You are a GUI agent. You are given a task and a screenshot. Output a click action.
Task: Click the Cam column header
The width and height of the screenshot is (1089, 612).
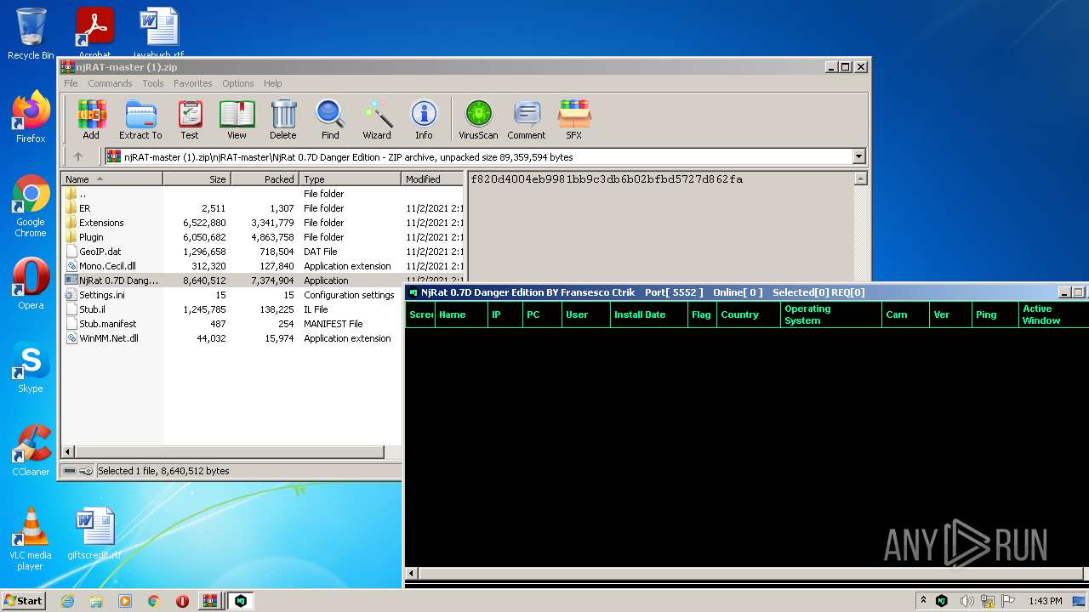[x=904, y=314]
